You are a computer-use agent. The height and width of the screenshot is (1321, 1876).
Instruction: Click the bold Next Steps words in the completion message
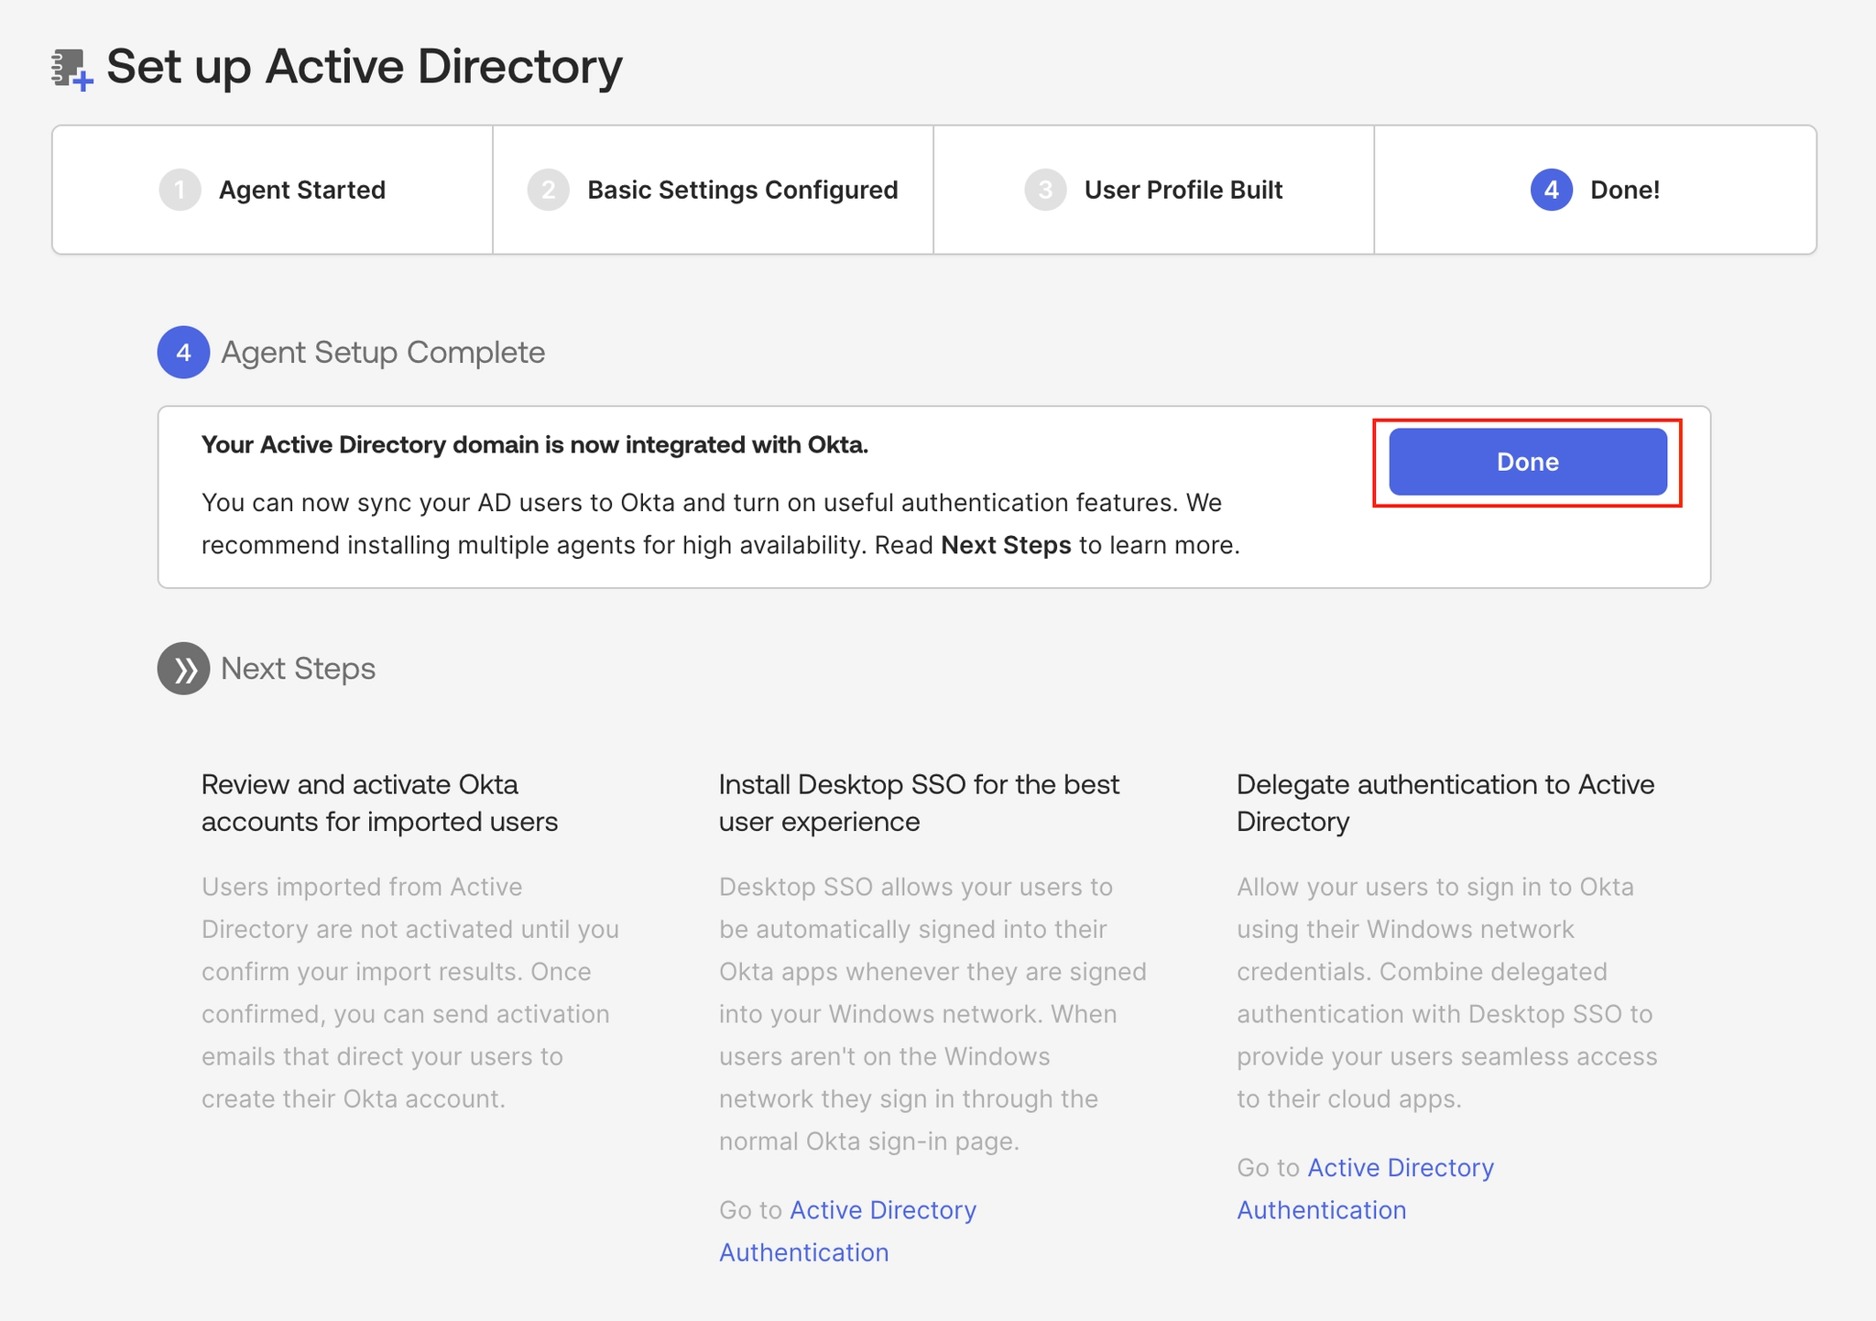(x=1006, y=546)
